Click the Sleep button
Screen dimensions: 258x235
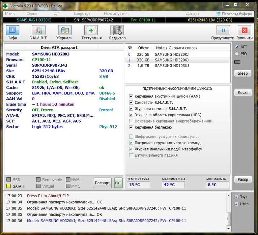(242, 73)
